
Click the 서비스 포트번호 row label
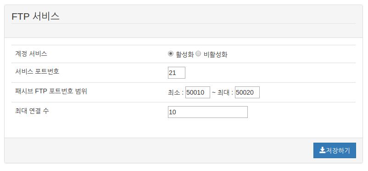[37, 72]
